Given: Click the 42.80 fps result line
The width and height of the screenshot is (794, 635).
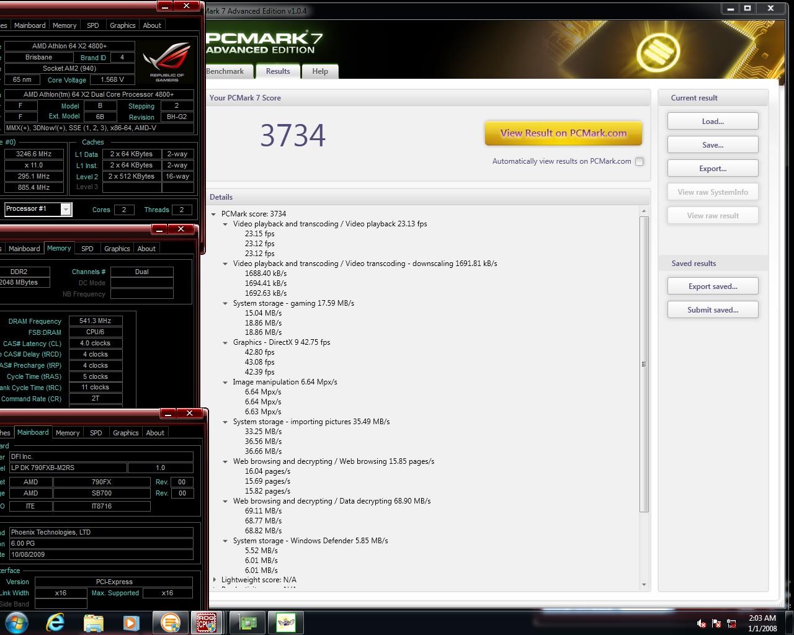Looking at the screenshot, I should click(x=259, y=352).
